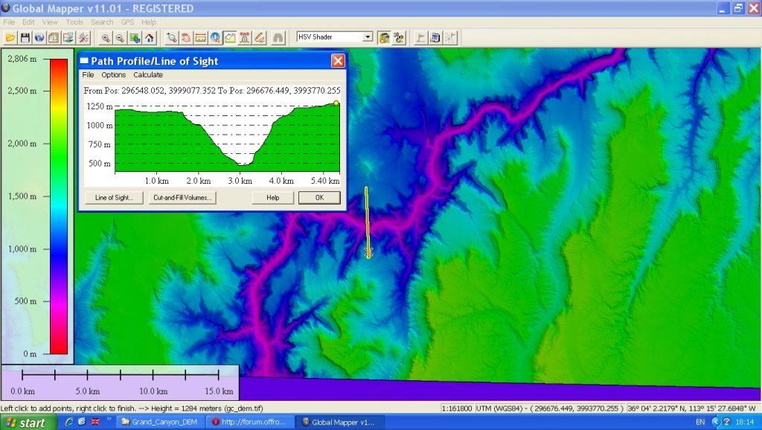Click the elevation legend color bar
This screenshot has height=430, width=762.
pyautogui.click(x=58, y=206)
